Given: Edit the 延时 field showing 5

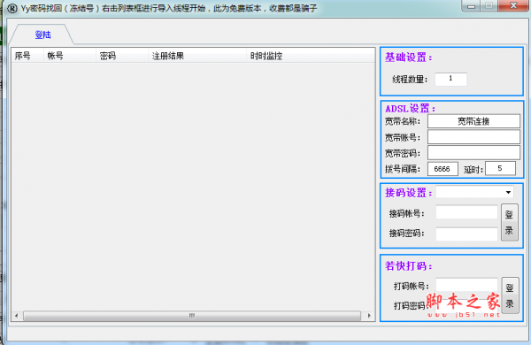Looking at the screenshot, I should point(500,168).
